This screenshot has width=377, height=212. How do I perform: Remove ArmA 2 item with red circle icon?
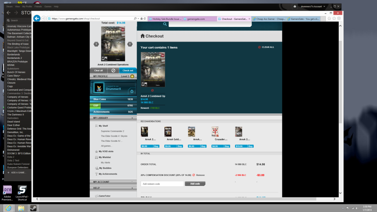pyautogui.click(x=152, y=91)
